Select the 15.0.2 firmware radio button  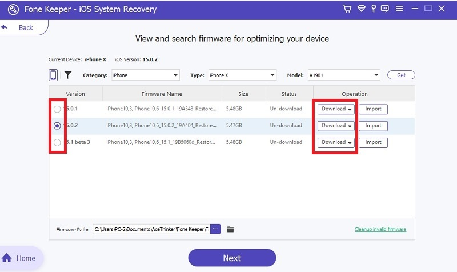(x=57, y=126)
